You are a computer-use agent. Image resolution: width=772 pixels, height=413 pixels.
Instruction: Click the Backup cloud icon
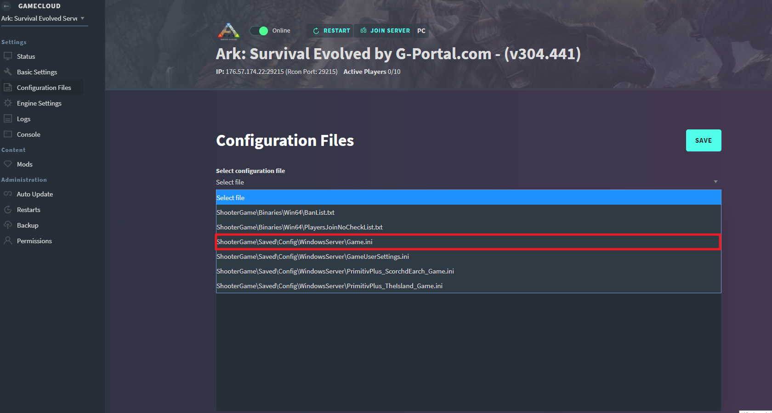point(8,225)
